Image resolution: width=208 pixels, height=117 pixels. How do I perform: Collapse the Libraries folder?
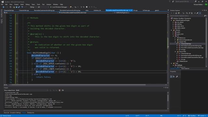click(171, 30)
